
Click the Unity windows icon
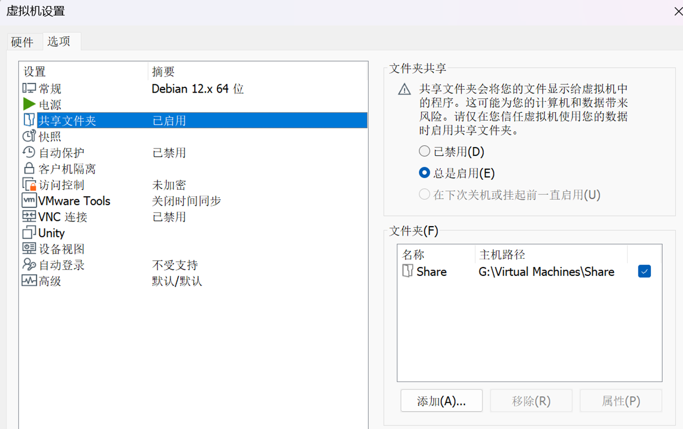pyautogui.click(x=29, y=233)
